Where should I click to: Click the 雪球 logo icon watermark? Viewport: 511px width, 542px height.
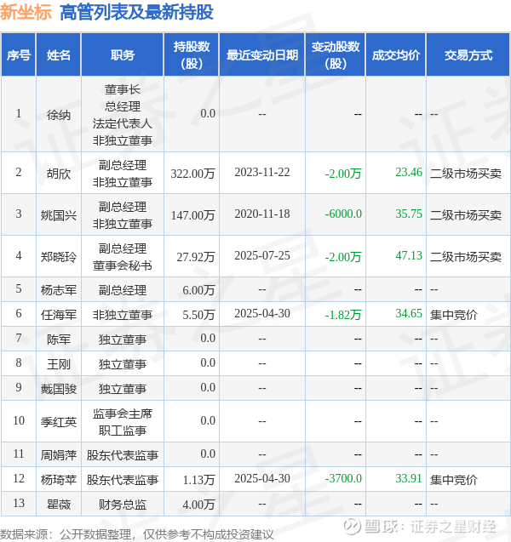[x=353, y=527]
